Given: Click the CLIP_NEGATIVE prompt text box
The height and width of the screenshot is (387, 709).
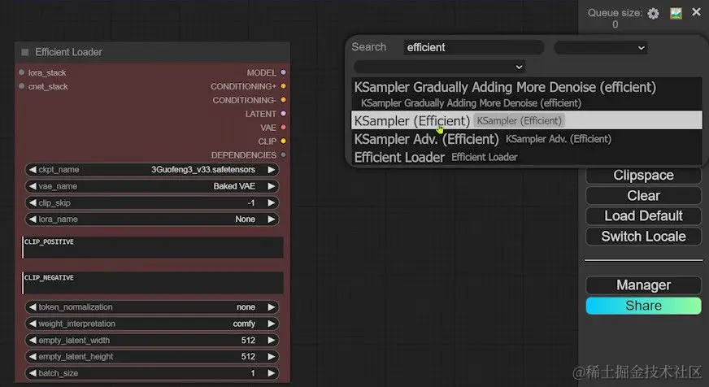Looking at the screenshot, I should click(153, 283).
